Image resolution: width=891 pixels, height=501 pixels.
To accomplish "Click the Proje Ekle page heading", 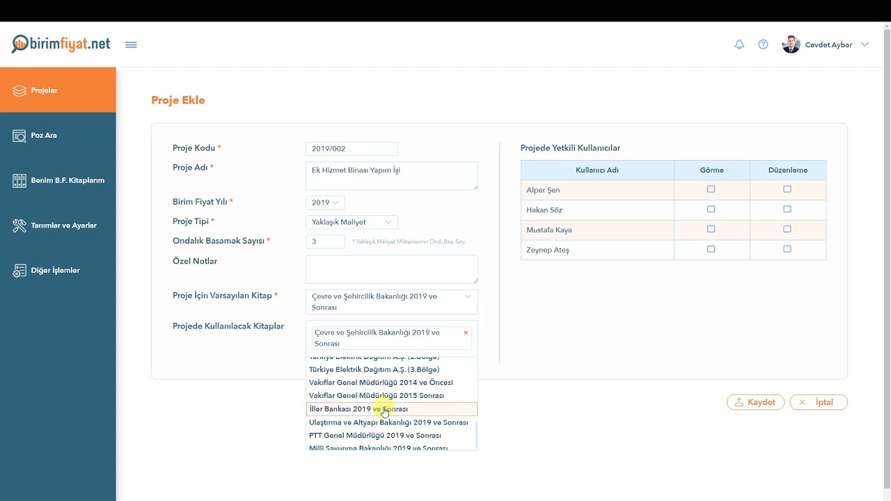I will [x=178, y=100].
